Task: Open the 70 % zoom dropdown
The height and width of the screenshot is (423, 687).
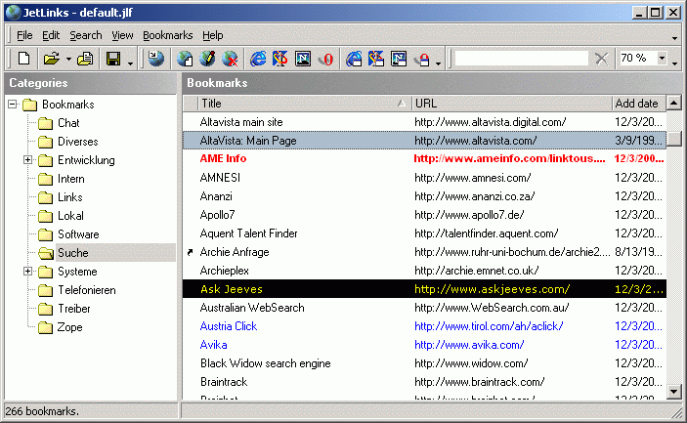Action: pyautogui.click(x=662, y=58)
